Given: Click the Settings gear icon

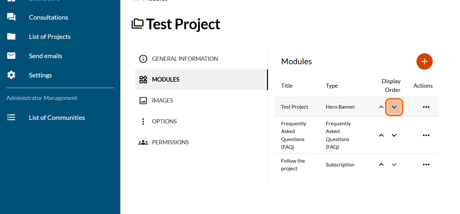Looking at the screenshot, I should [11, 75].
